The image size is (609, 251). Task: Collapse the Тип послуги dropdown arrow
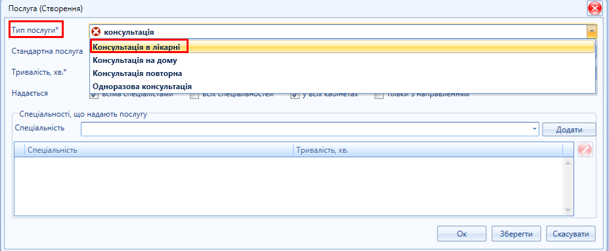click(x=591, y=31)
